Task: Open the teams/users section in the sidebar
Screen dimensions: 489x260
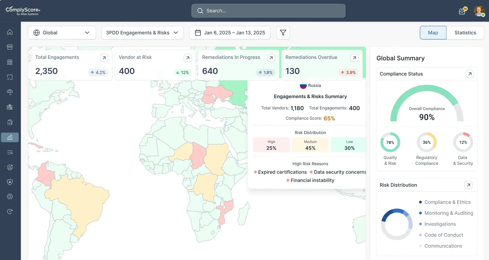Action: point(10,62)
